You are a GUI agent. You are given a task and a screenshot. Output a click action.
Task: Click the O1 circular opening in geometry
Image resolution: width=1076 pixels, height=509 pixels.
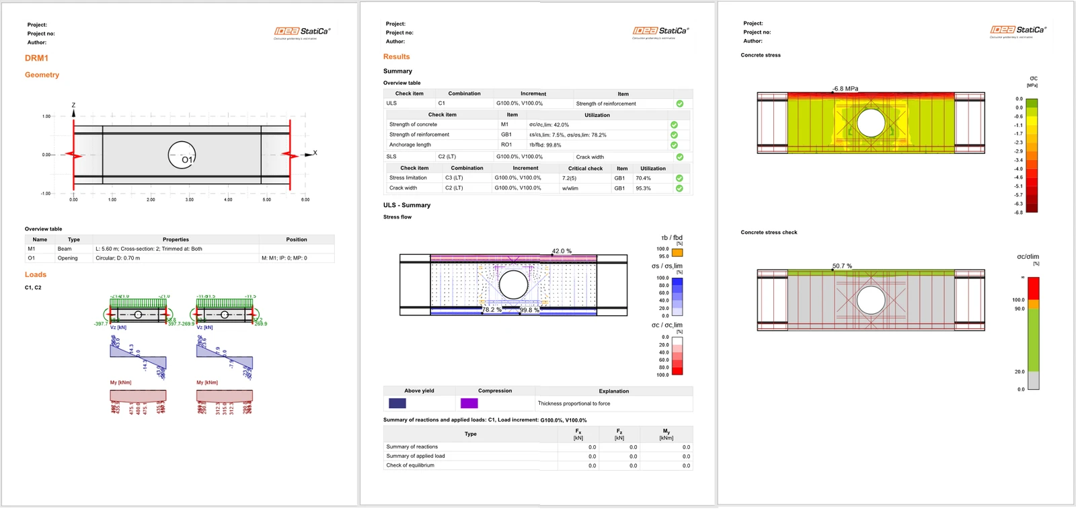click(x=182, y=155)
